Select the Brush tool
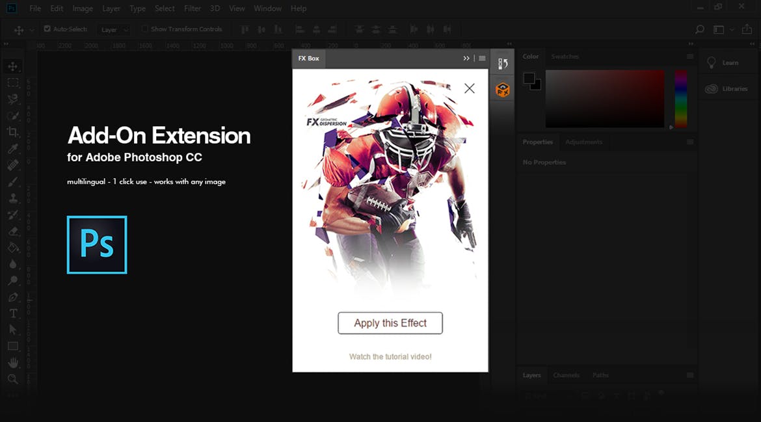This screenshot has height=422, width=761. pyautogui.click(x=14, y=181)
